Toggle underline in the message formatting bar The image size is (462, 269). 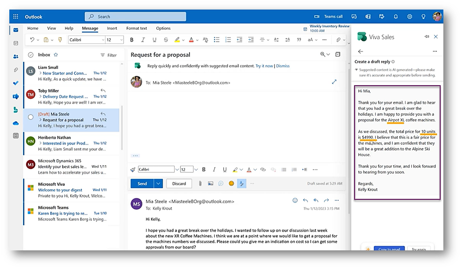coord(224,170)
